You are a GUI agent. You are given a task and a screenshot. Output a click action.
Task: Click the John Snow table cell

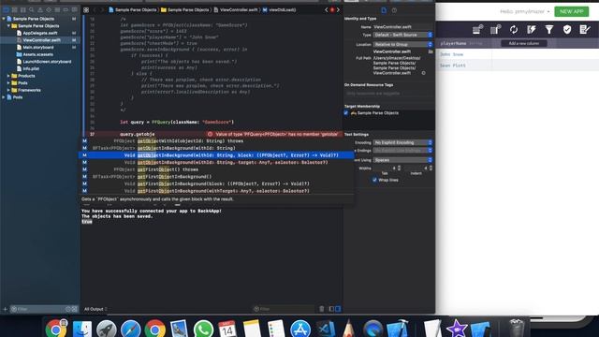(464, 54)
